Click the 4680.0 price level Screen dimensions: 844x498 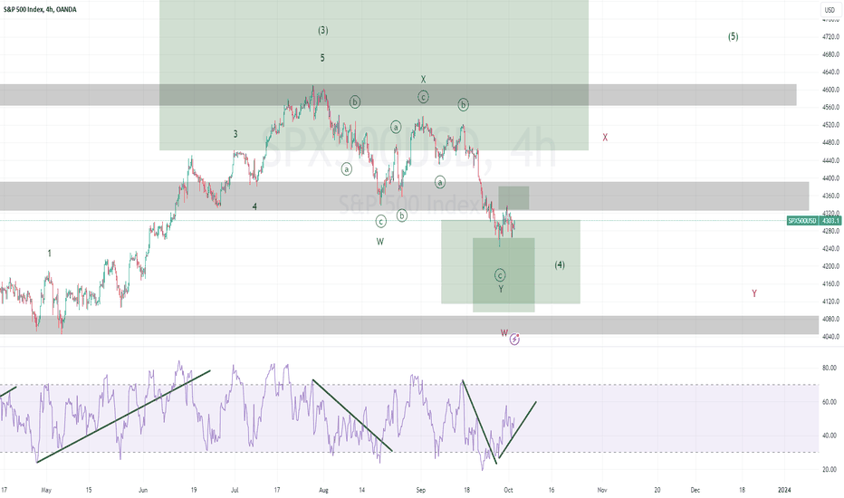coord(830,54)
